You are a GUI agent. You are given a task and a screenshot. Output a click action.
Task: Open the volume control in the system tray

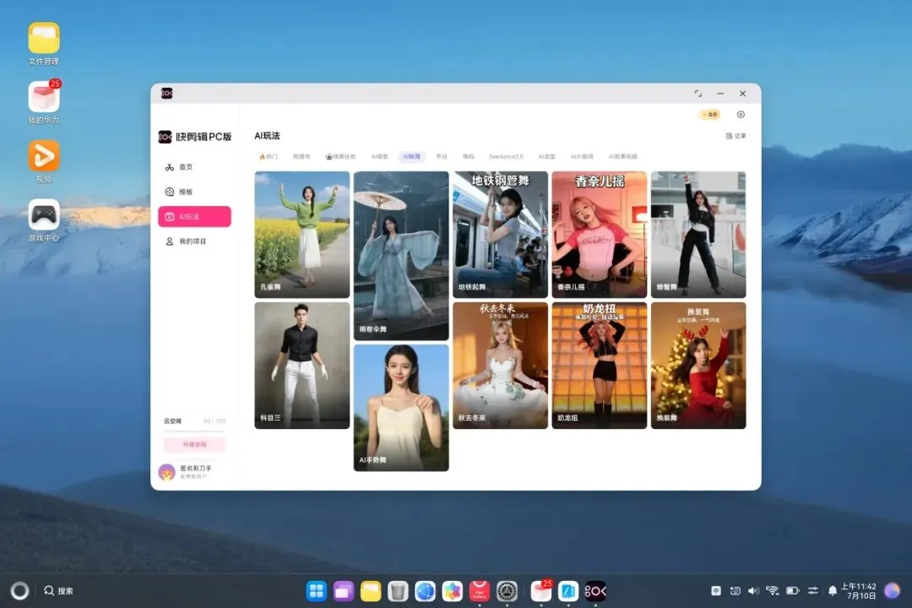(754, 590)
